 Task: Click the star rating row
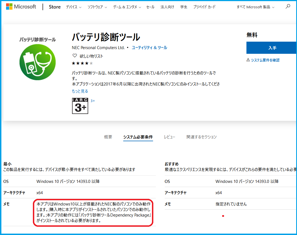point(82,63)
